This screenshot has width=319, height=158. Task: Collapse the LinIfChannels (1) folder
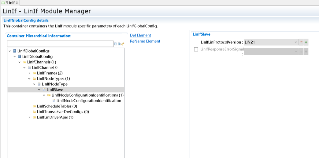[20, 62]
